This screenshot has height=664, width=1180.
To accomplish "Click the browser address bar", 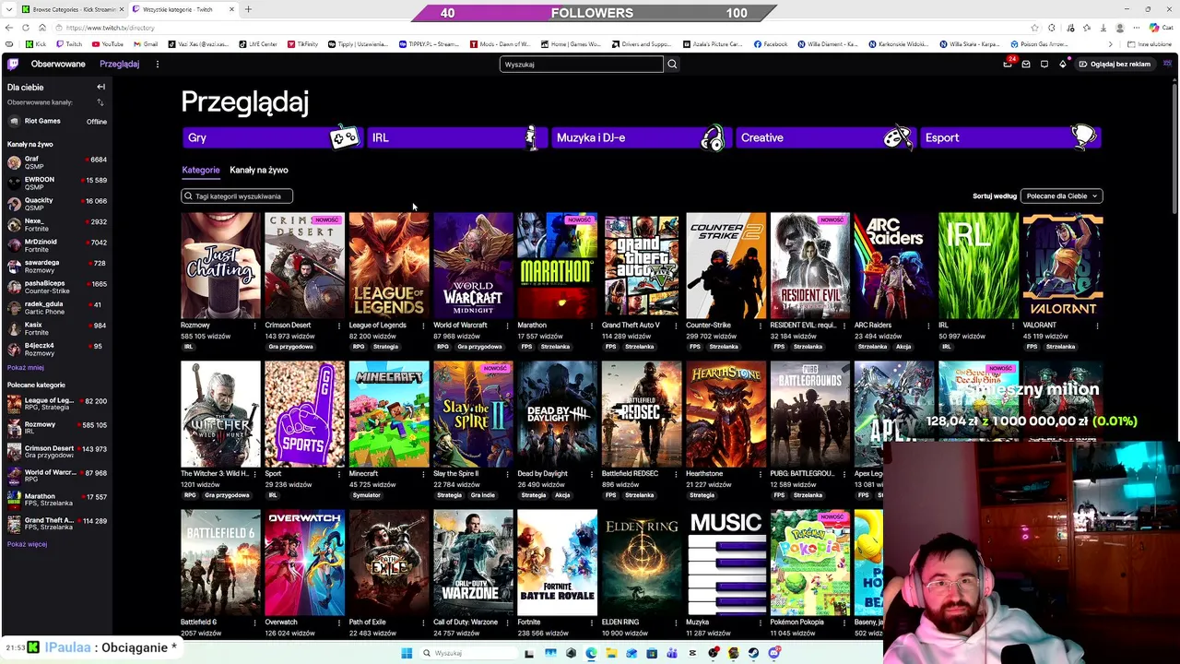I will [544, 28].
